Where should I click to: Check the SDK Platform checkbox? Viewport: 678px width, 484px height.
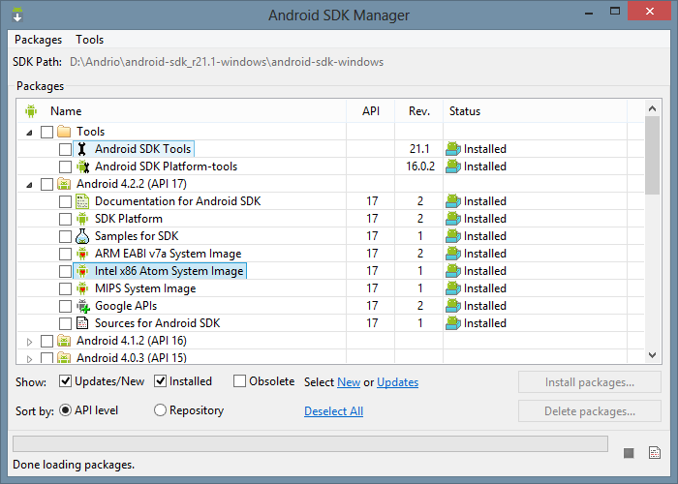(65, 219)
